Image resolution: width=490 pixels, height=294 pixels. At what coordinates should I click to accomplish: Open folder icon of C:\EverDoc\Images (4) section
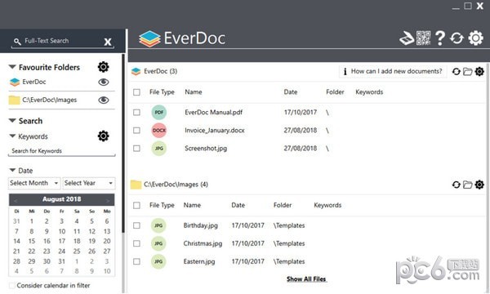click(x=467, y=185)
